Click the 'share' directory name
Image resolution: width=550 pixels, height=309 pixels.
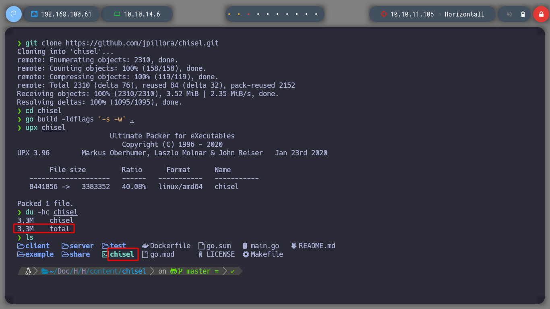click(80, 254)
